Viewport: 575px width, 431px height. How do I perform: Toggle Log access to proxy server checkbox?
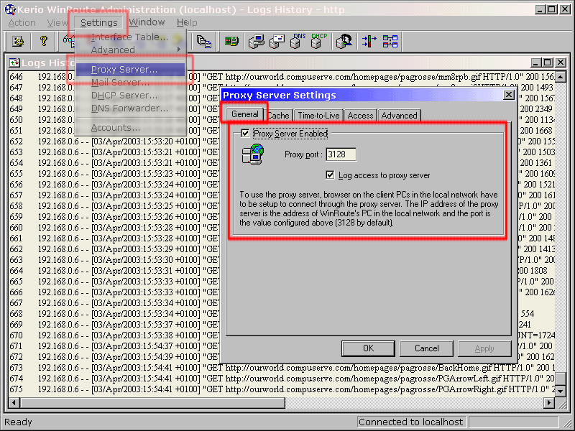coord(330,175)
